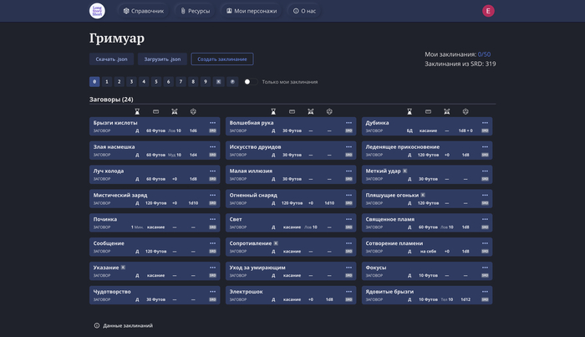Click Скачать .json button
The width and height of the screenshot is (585, 337).
111,59
